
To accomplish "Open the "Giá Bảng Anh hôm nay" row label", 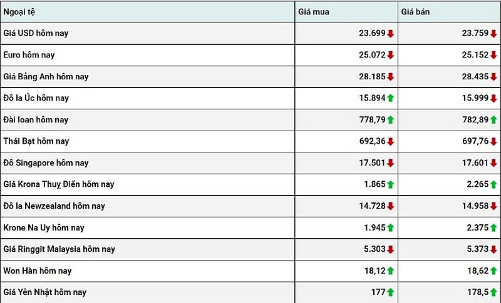I will pyautogui.click(x=46, y=77).
